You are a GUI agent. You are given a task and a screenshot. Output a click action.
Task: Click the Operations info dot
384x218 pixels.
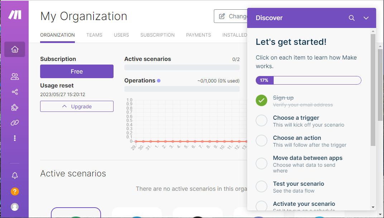159,81
